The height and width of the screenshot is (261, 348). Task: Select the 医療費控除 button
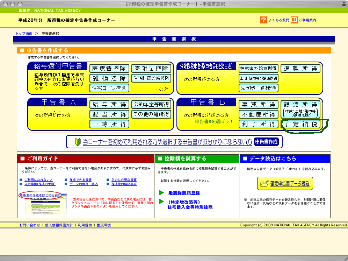tap(109, 68)
